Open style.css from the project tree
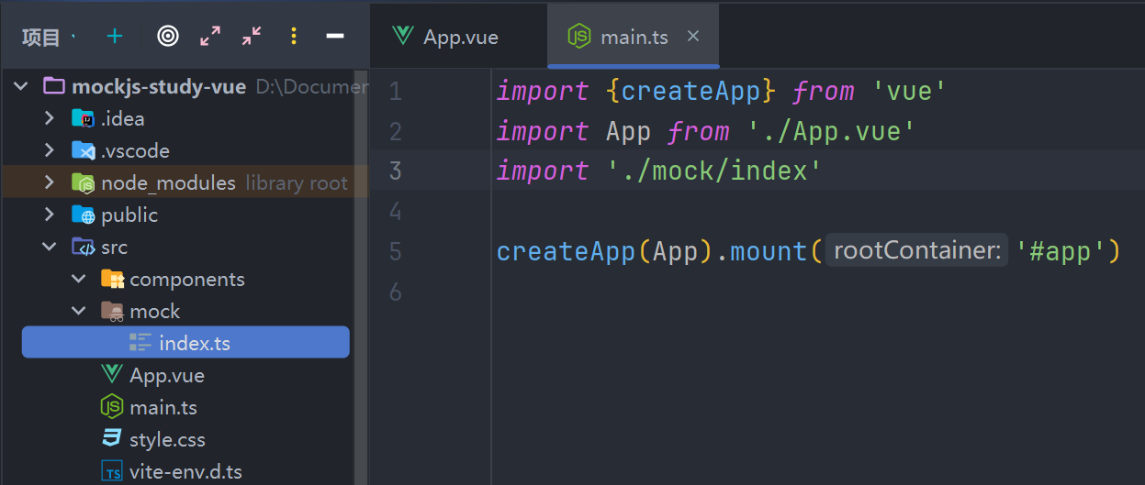The width and height of the screenshot is (1145, 485). click(x=167, y=440)
